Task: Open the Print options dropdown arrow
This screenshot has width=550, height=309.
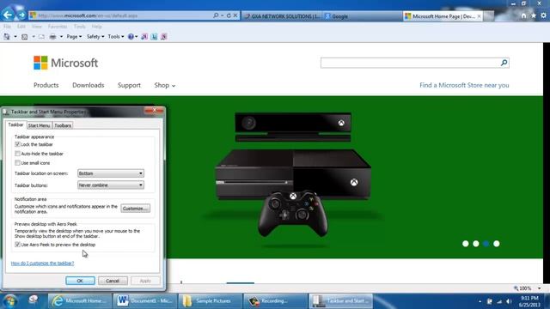Action: (x=61, y=36)
